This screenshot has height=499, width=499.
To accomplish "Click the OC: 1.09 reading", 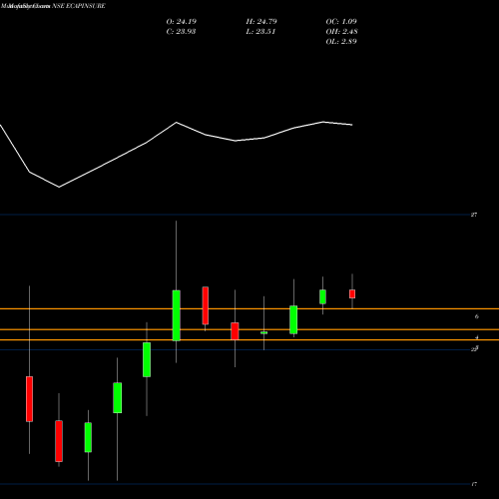I will [x=341, y=22].
